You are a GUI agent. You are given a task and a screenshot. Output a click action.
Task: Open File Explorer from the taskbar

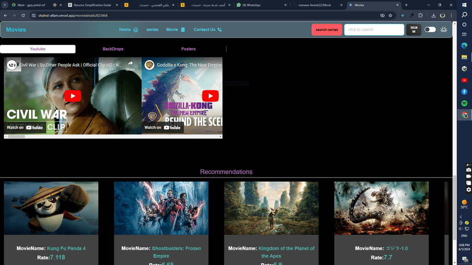465,57
